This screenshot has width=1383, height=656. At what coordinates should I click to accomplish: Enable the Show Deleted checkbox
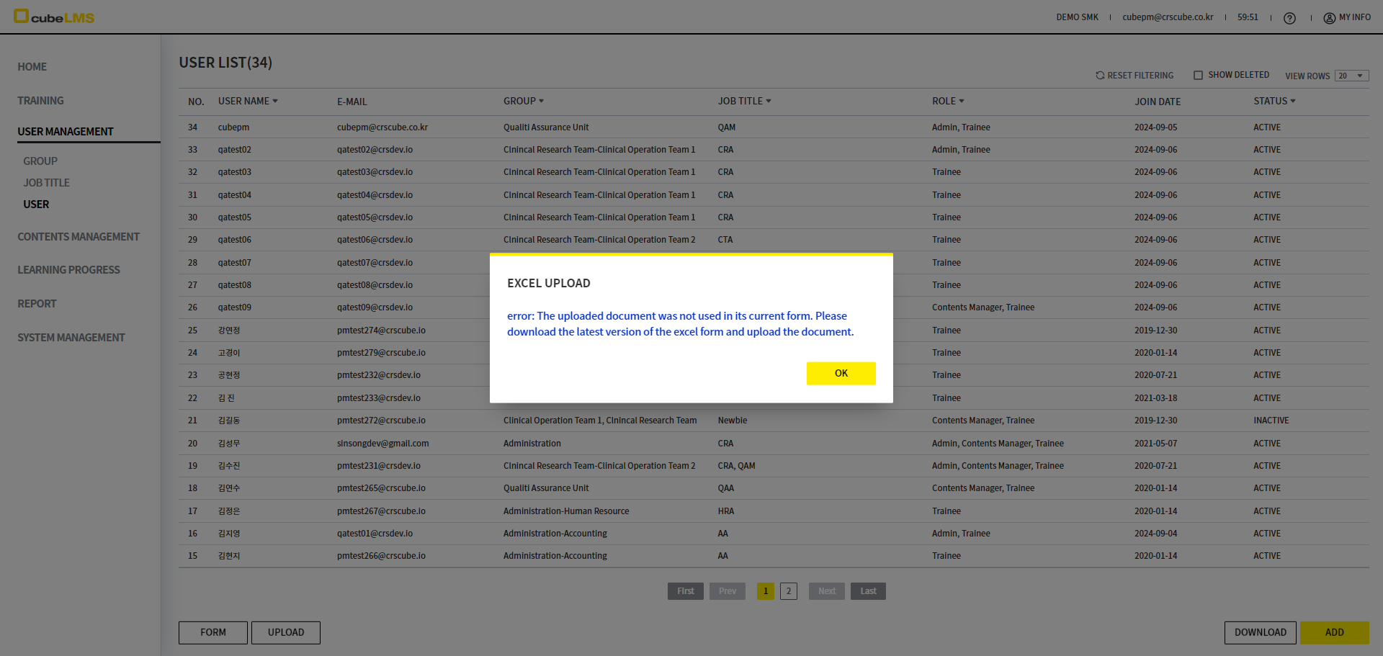1198,76
